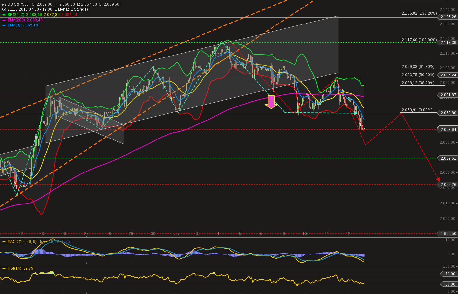
Task: Click the current price tag 2.058,64
Action: pyautogui.click(x=448, y=130)
